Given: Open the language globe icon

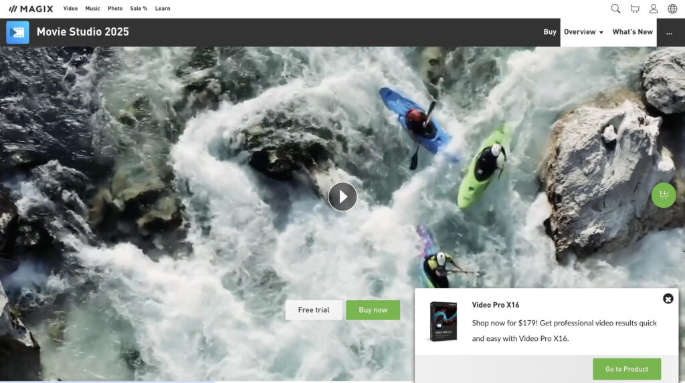Looking at the screenshot, I should click(x=672, y=9).
